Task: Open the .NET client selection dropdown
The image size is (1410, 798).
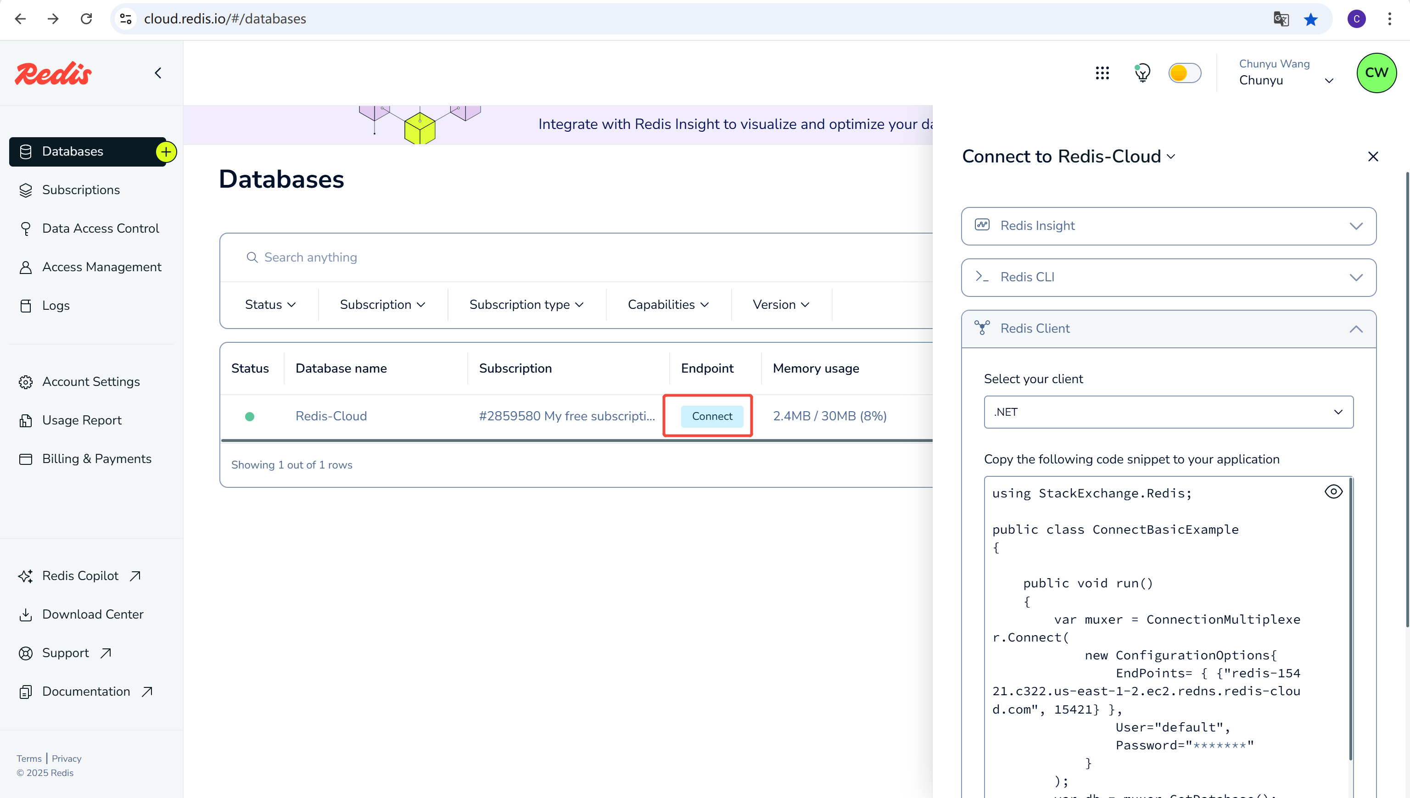Action: pos(1168,412)
